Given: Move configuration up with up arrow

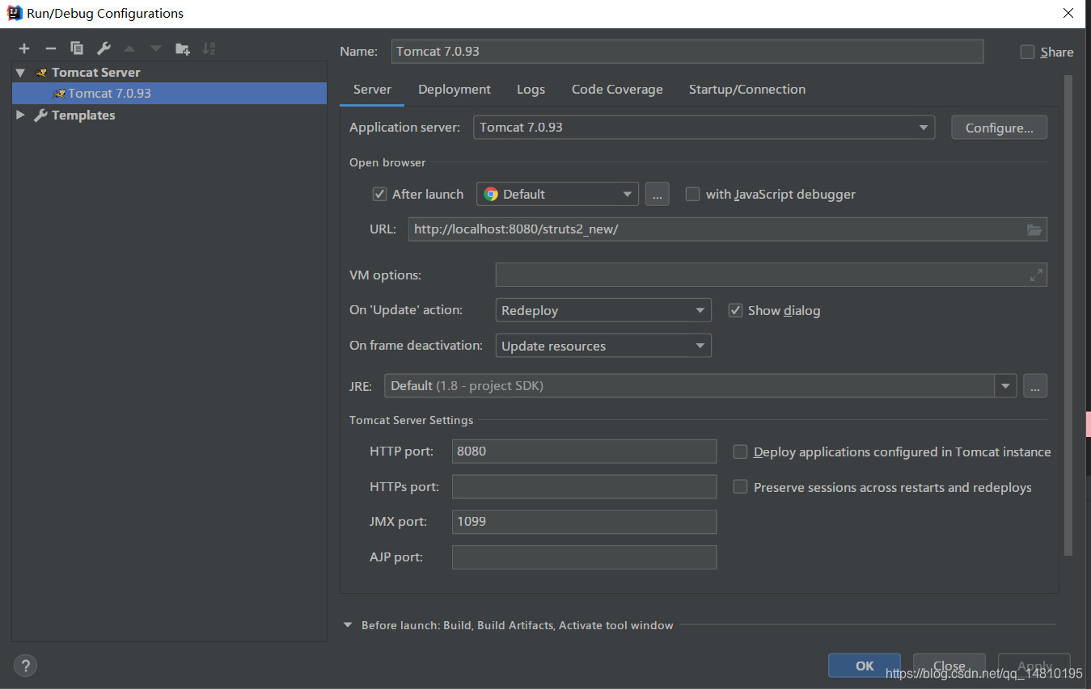Looking at the screenshot, I should (129, 48).
